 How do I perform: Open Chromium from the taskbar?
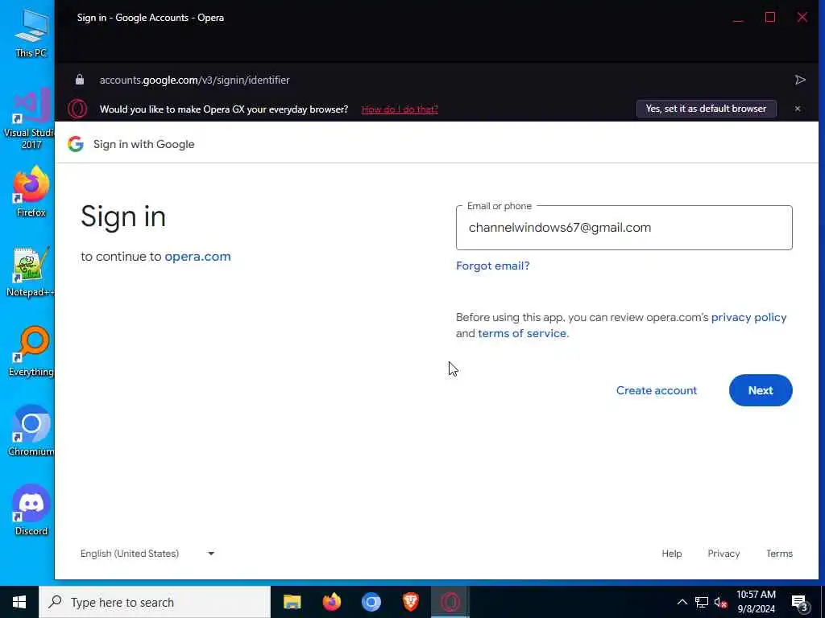(371, 602)
